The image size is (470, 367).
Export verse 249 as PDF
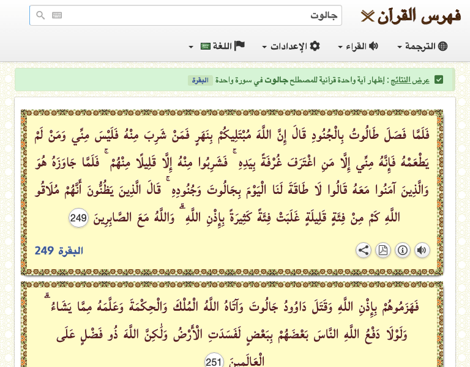coord(383,250)
